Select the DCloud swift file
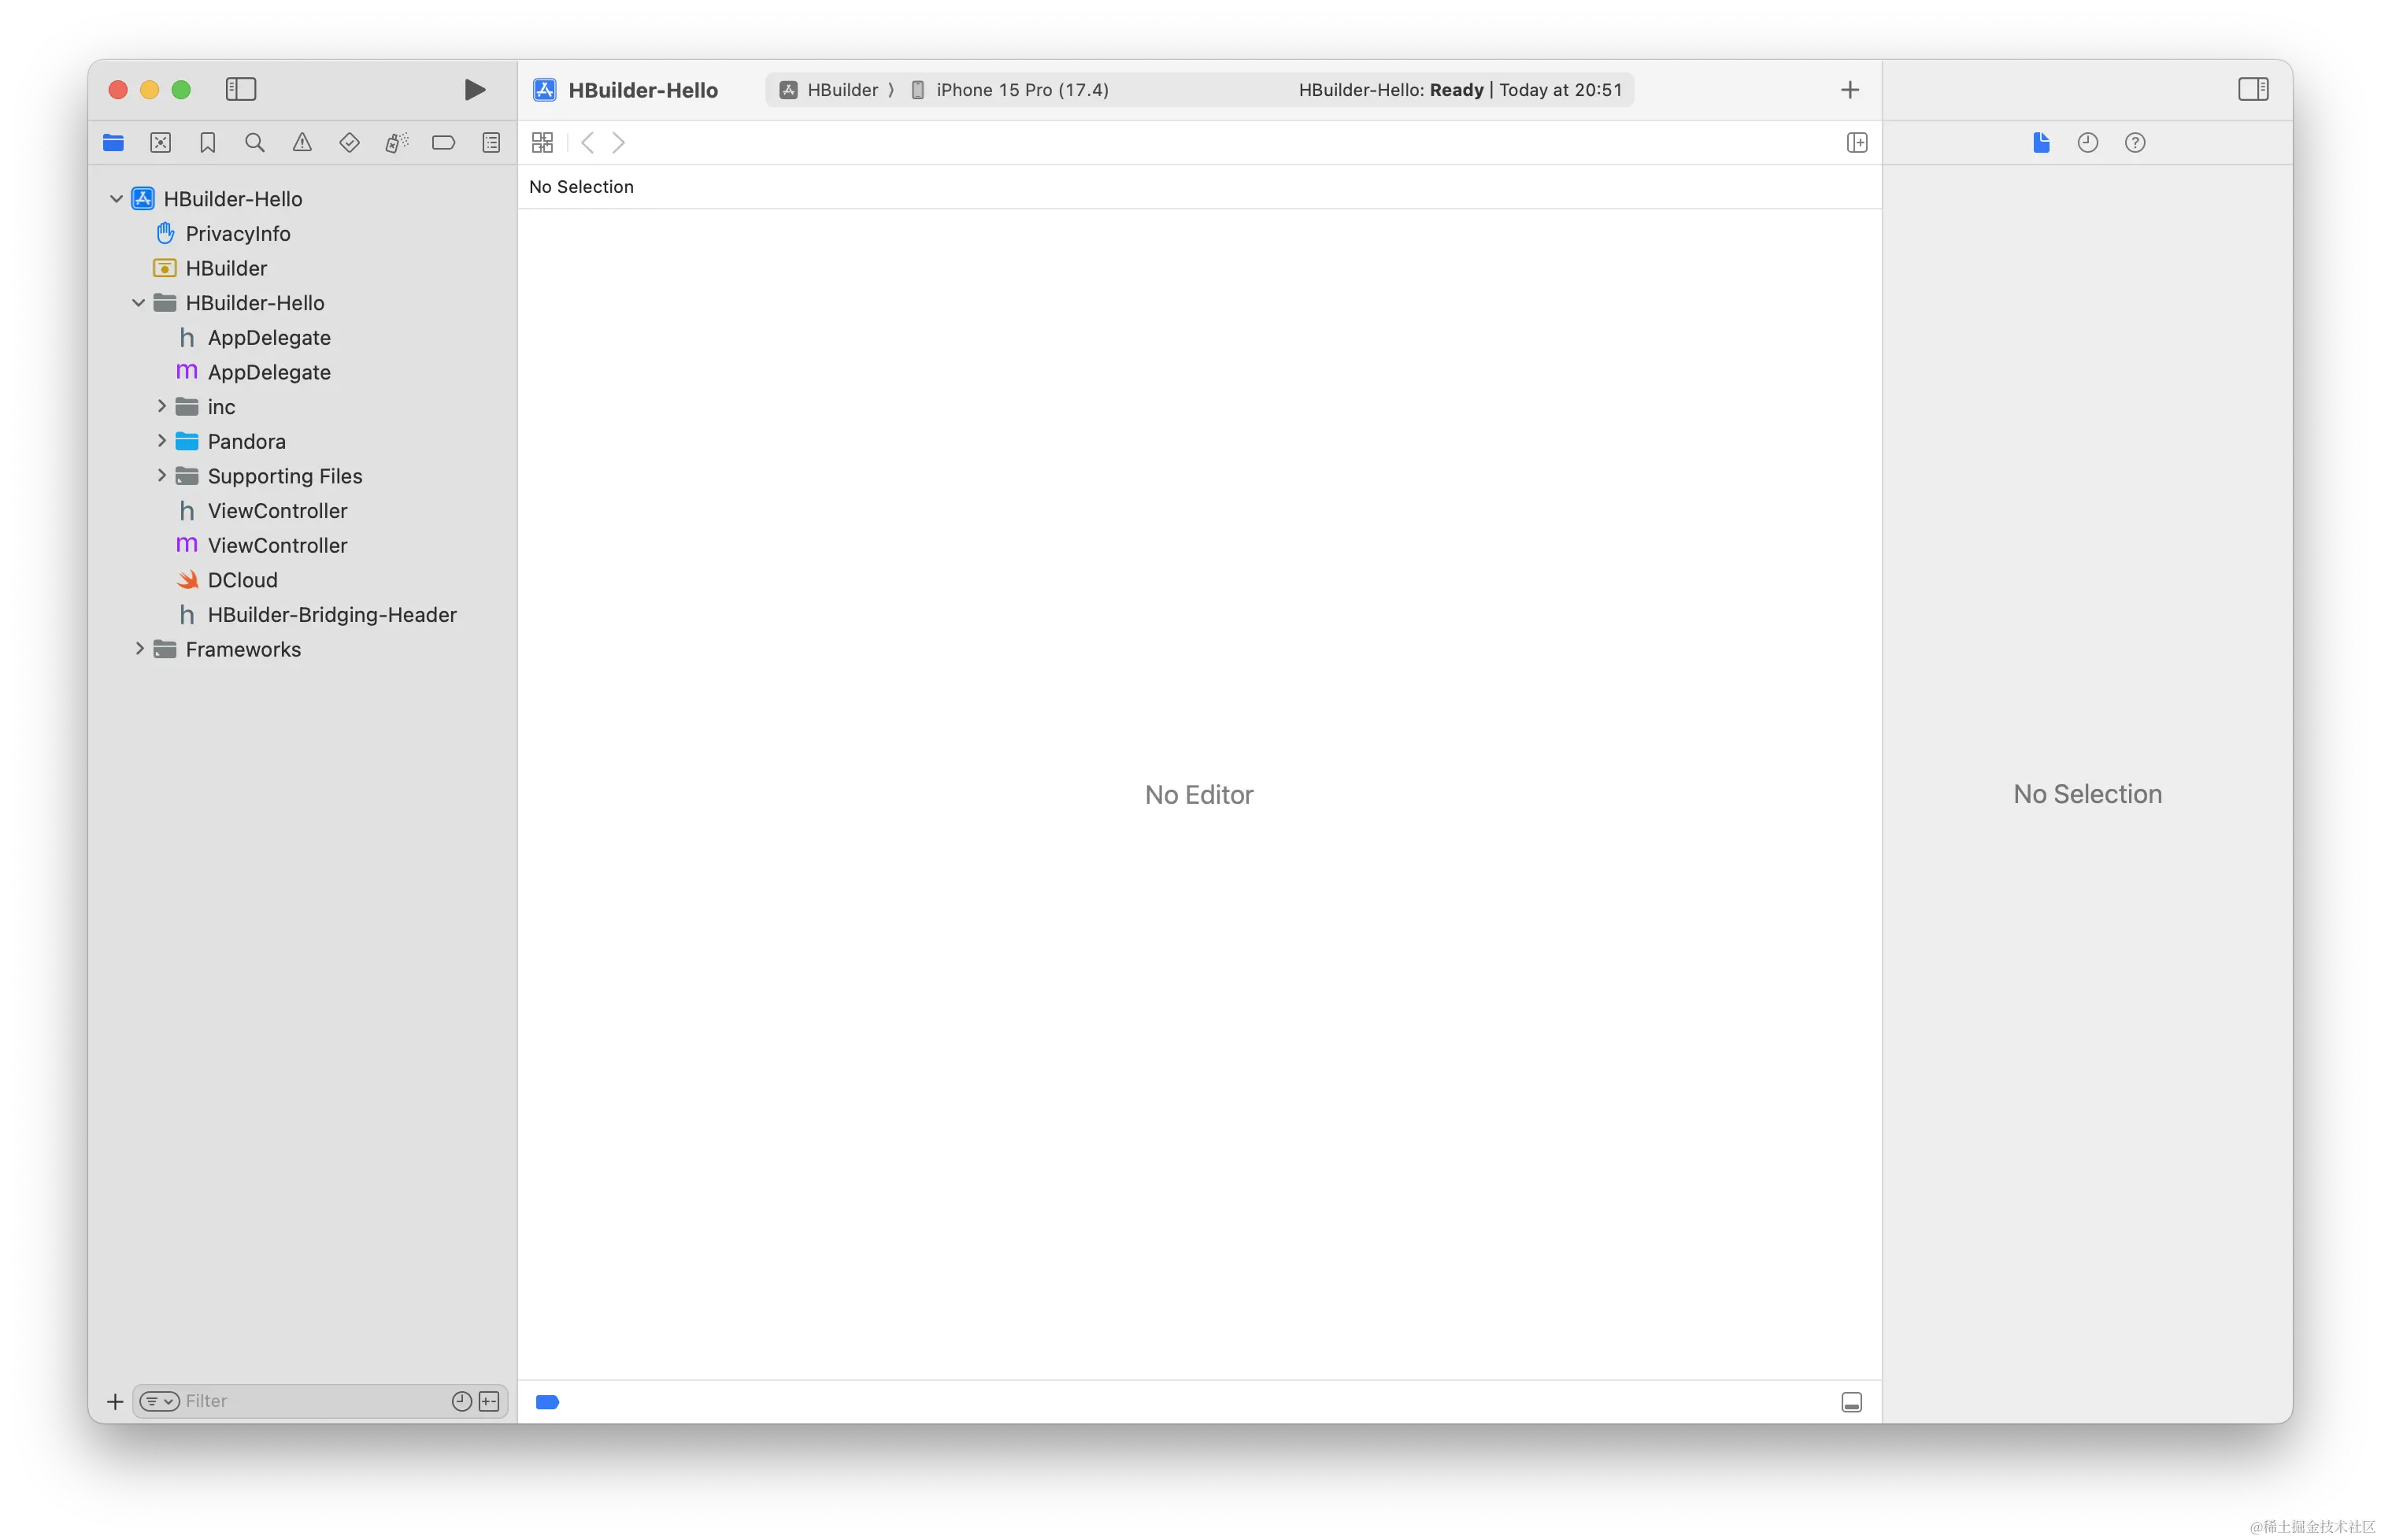This screenshot has height=1540, width=2381. point(242,580)
